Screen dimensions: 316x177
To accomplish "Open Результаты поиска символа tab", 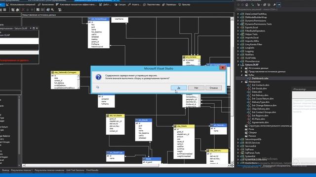I will pyautogui.click(x=49, y=171).
